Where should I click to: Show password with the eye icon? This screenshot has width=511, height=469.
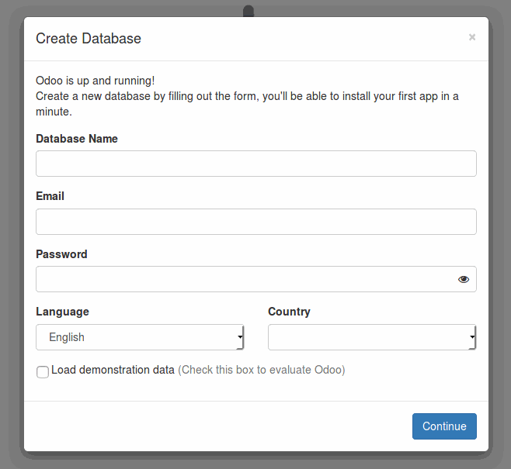464,279
